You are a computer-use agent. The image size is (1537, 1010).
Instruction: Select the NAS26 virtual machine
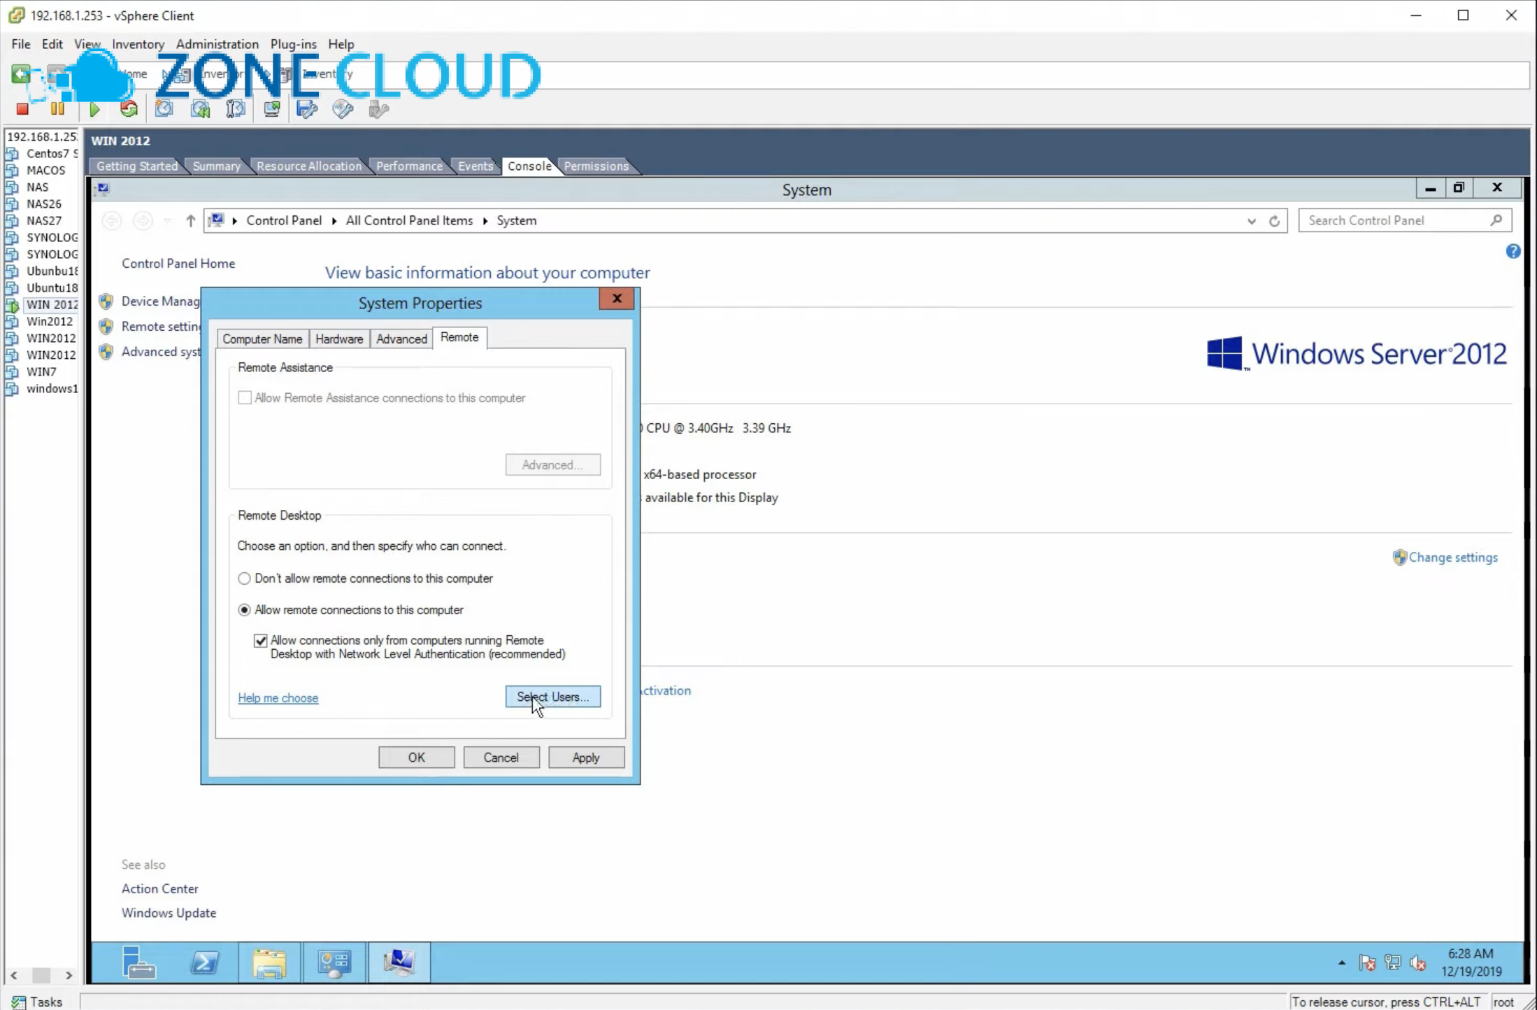point(43,204)
